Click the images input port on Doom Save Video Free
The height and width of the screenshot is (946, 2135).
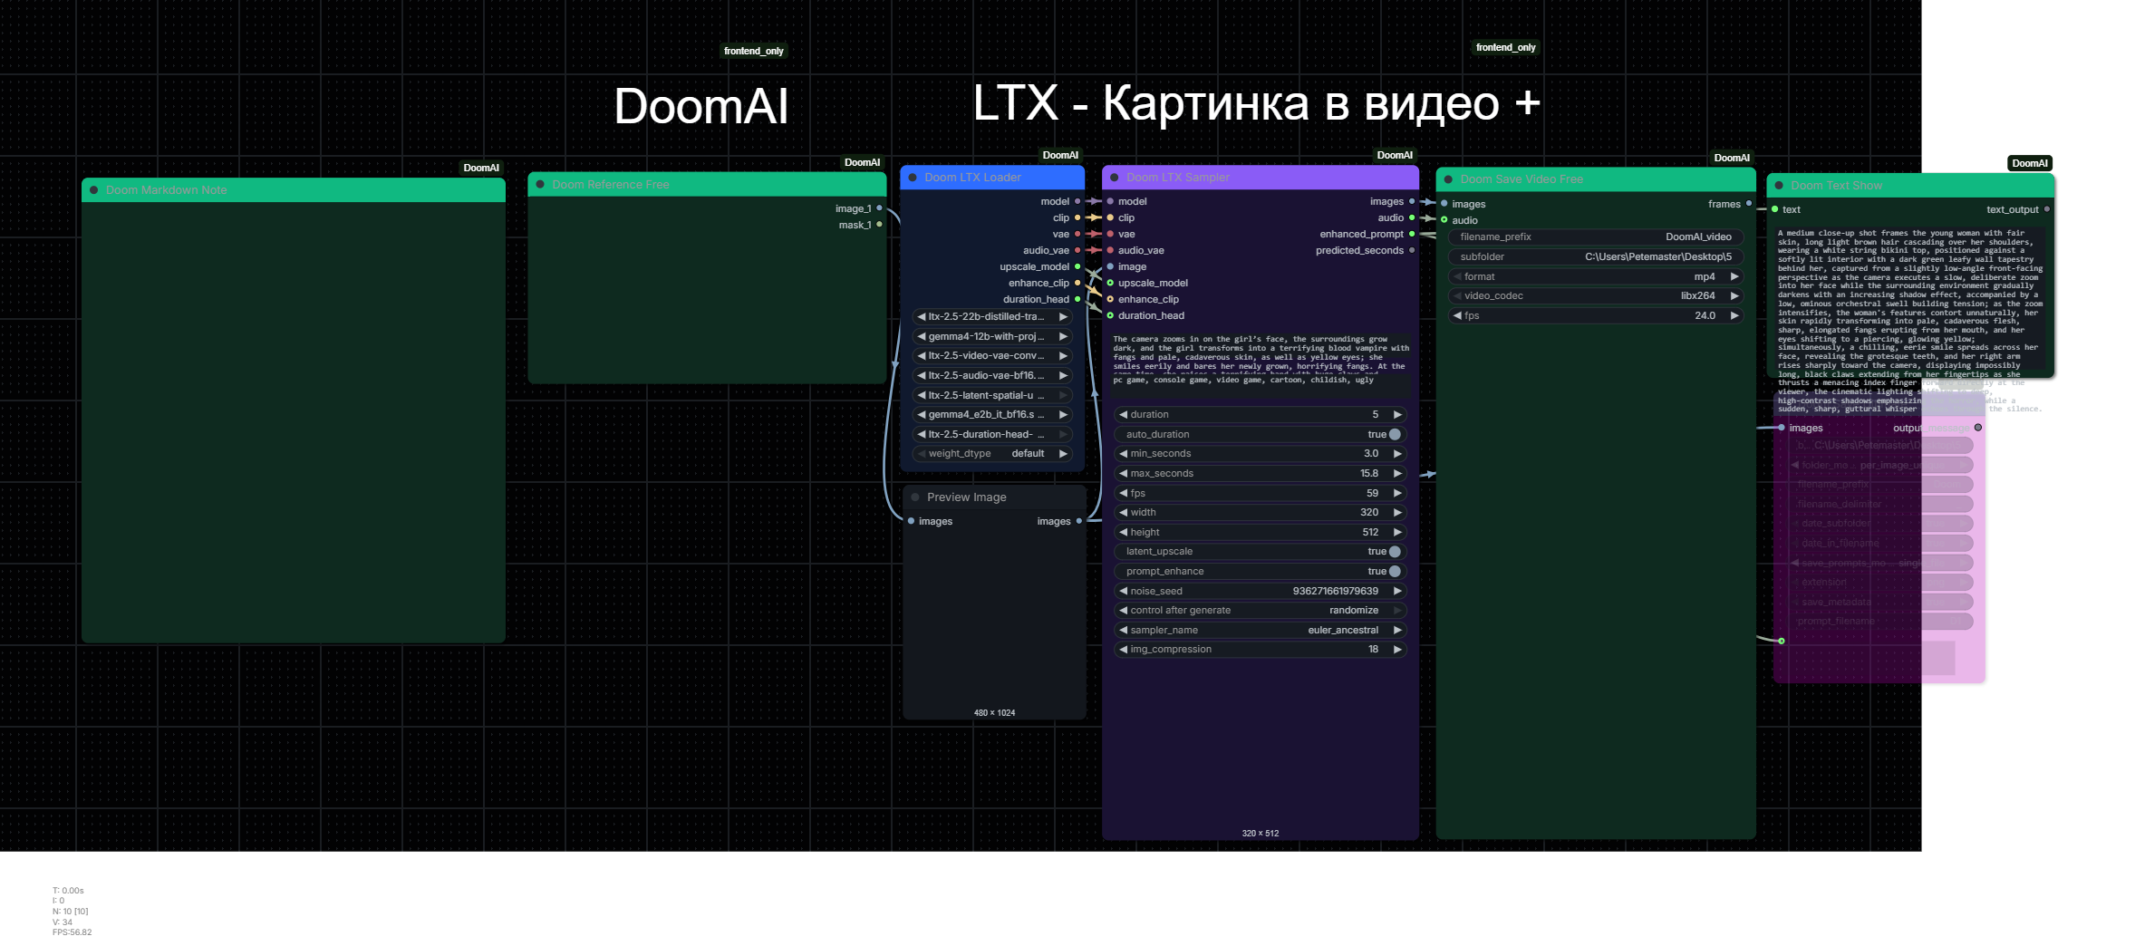click(x=1444, y=204)
